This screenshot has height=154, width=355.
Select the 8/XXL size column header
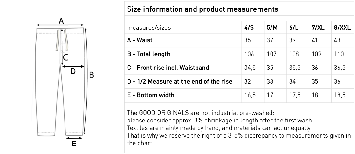342,27
